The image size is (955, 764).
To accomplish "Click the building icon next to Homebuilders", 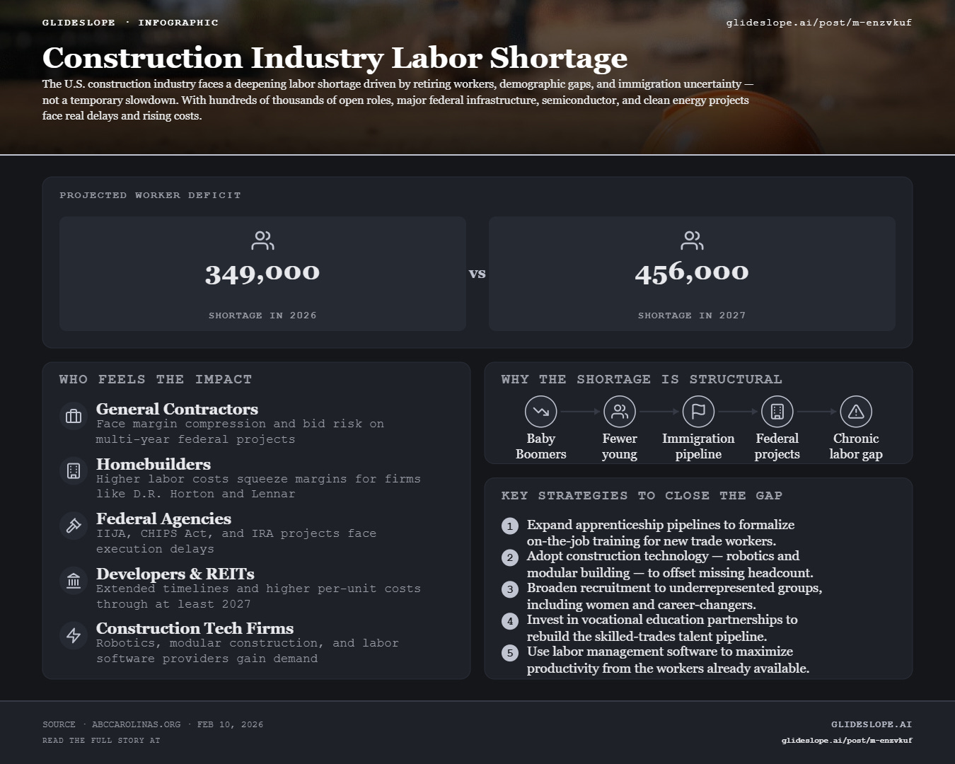I will point(74,470).
